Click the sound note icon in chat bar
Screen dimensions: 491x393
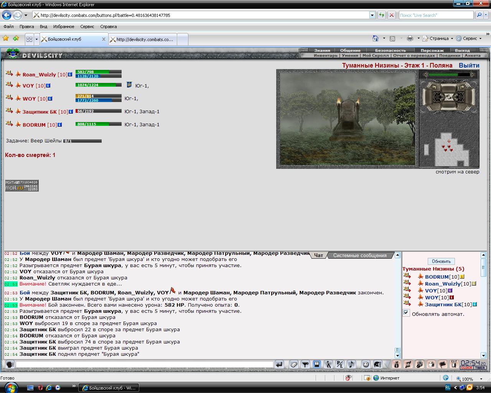[x=351, y=365]
